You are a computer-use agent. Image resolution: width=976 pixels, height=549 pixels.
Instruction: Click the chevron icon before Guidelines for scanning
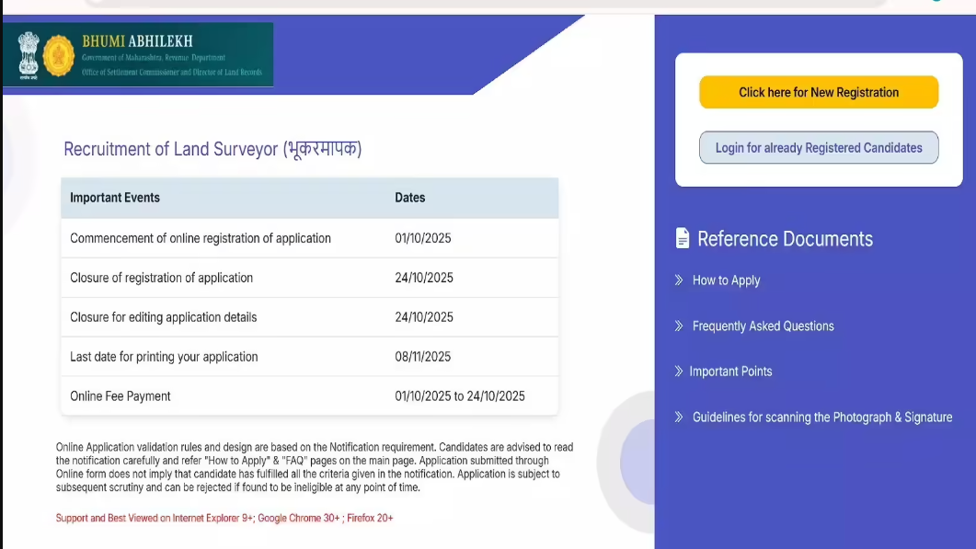point(677,417)
